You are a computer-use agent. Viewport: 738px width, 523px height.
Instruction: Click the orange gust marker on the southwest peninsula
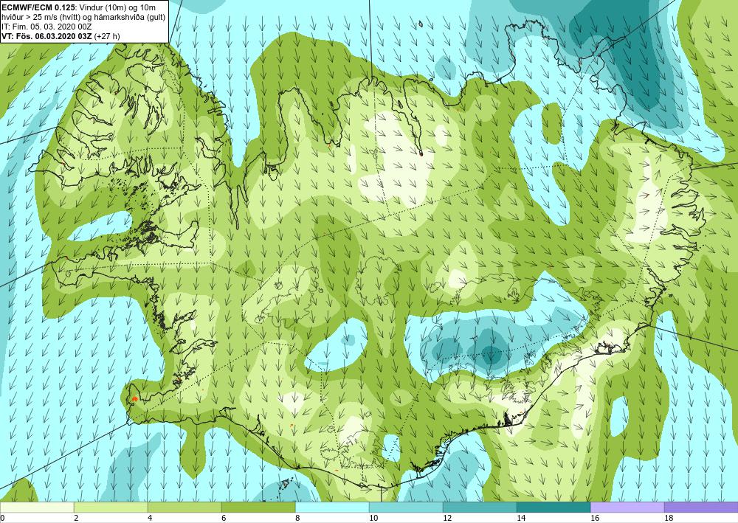click(x=134, y=399)
